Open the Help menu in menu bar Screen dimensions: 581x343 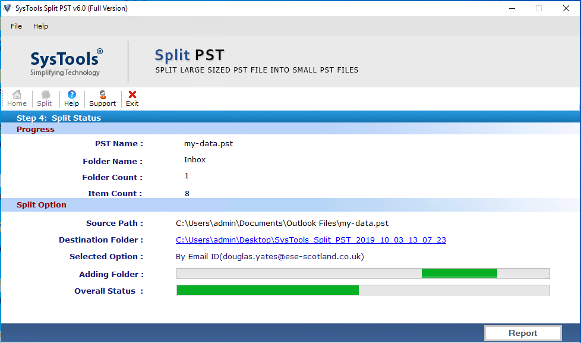coord(40,26)
